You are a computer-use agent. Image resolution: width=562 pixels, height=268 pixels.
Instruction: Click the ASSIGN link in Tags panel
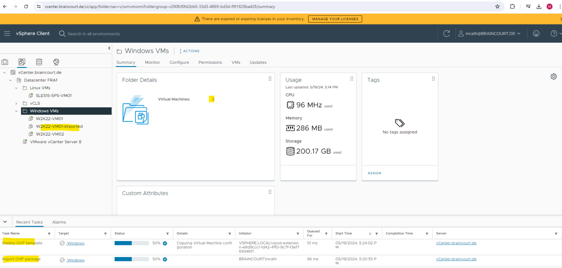click(374, 173)
